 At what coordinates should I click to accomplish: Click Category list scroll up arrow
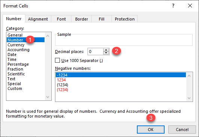coord(48,36)
